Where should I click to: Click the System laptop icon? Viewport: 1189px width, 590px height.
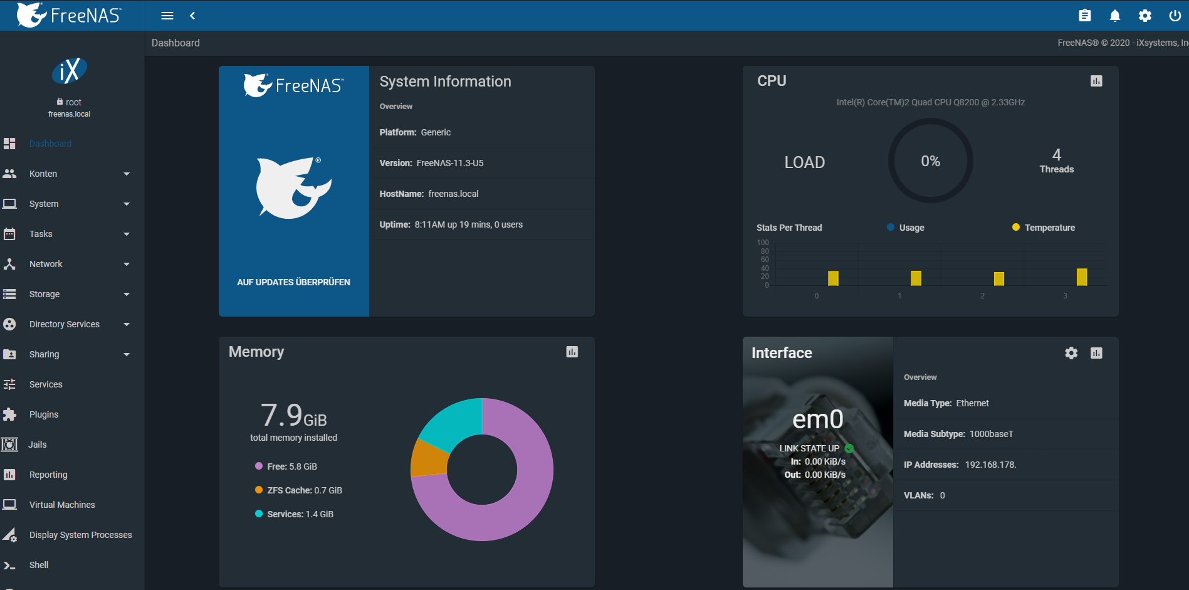coord(9,204)
